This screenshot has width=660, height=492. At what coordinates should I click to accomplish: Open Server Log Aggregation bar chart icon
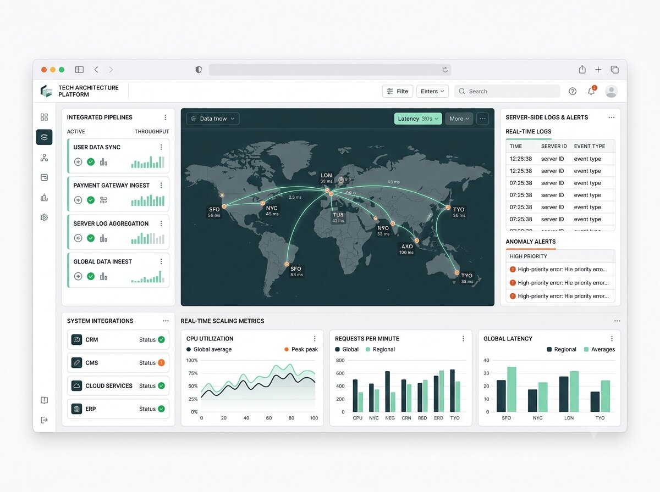(x=103, y=238)
